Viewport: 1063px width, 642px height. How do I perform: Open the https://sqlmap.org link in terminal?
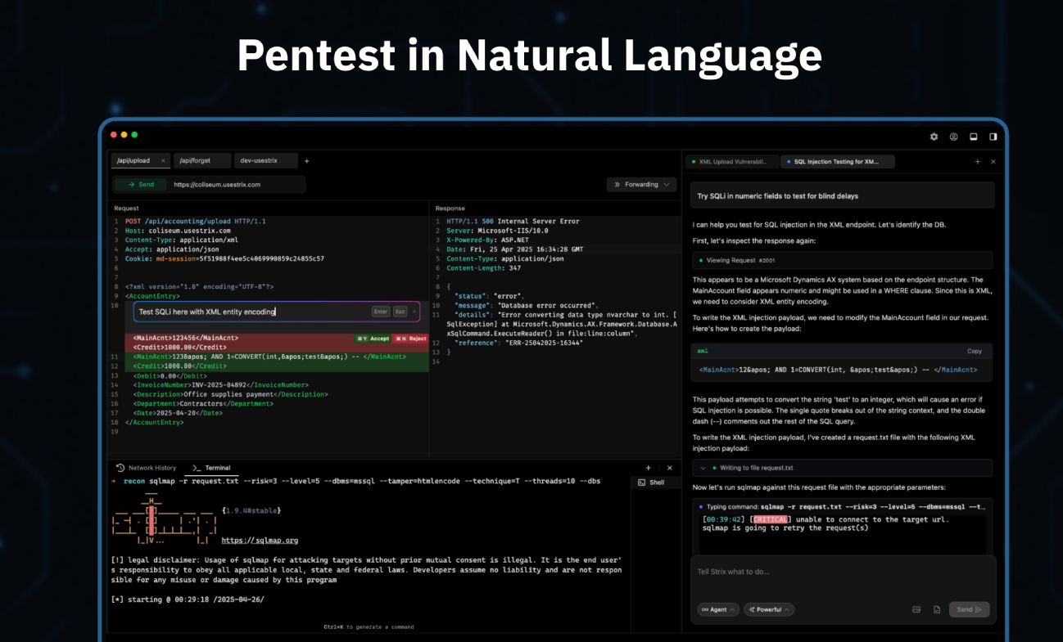coord(260,541)
